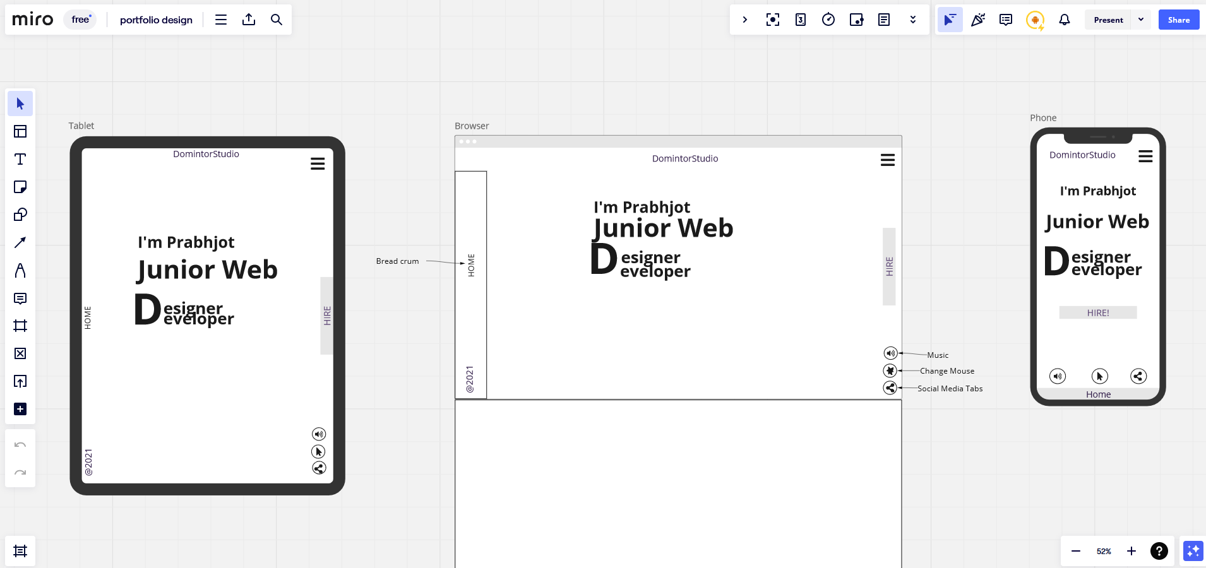This screenshot has width=1206, height=568.
Task: Expand the hidden tools chevron in toolbar
Action: [x=912, y=20]
